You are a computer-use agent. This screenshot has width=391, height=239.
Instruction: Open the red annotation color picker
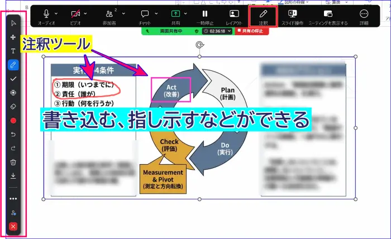[13, 121]
